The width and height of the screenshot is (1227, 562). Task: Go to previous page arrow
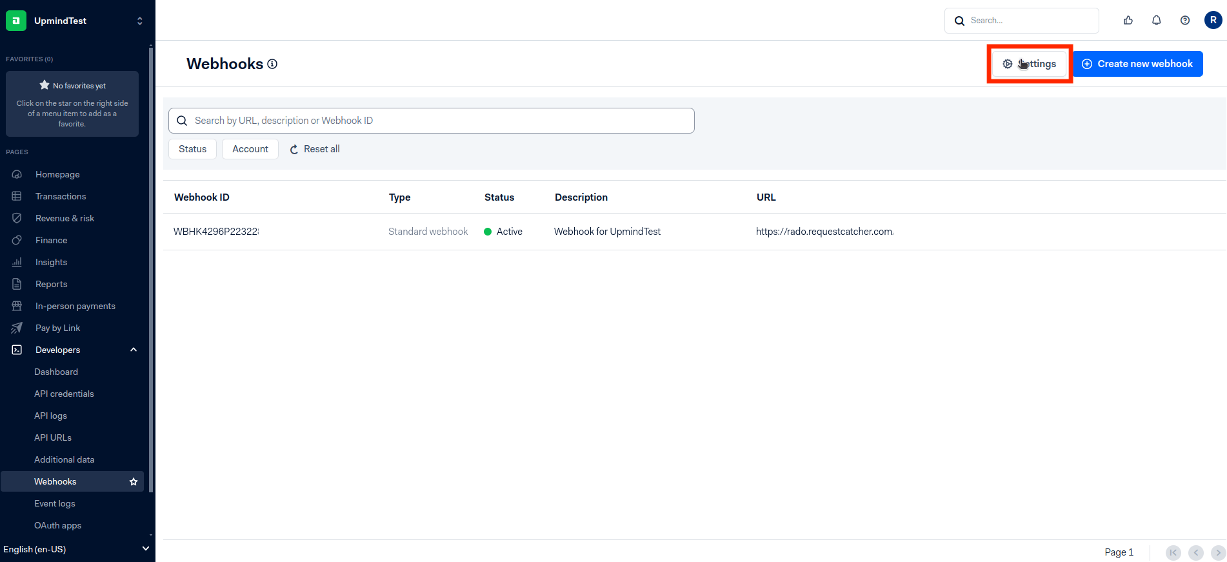[1196, 552]
